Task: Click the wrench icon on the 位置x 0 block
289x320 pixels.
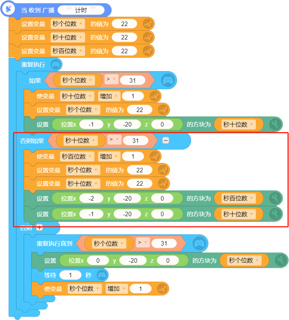Action: pyautogui.click(x=281, y=260)
